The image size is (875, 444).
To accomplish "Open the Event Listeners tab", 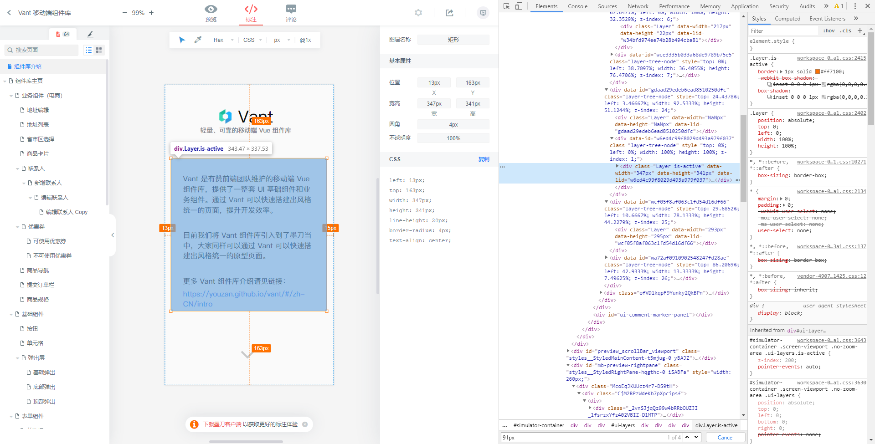I will pos(827,19).
